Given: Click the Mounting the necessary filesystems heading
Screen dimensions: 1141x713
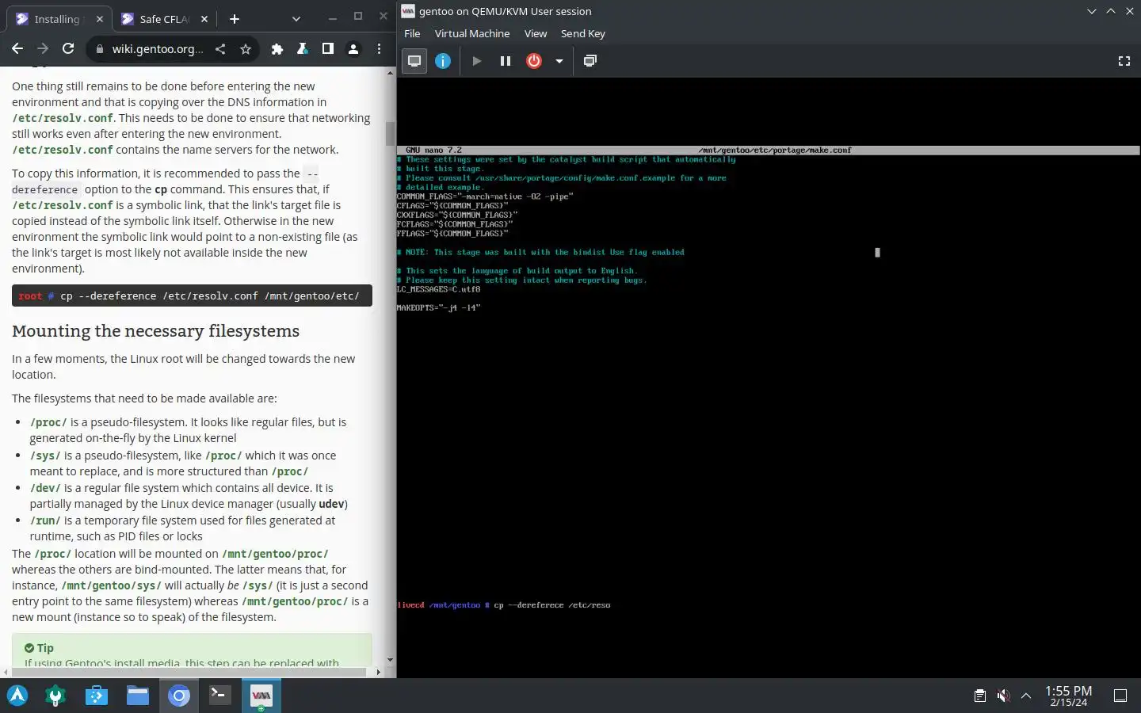Looking at the screenshot, I should tap(155, 331).
